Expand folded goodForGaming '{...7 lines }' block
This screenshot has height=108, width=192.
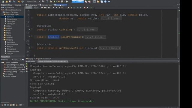click(x=95, y=37)
